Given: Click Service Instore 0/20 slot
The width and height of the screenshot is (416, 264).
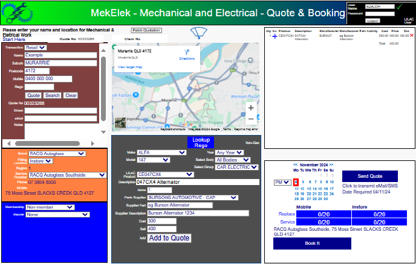Looking at the screenshot, I should [379, 222].
